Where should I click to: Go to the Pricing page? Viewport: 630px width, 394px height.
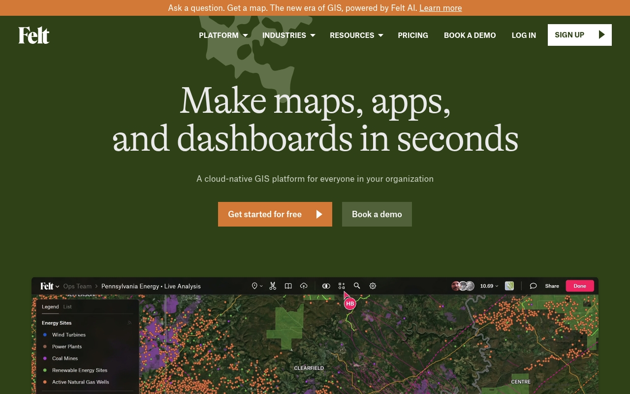[413, 35]
